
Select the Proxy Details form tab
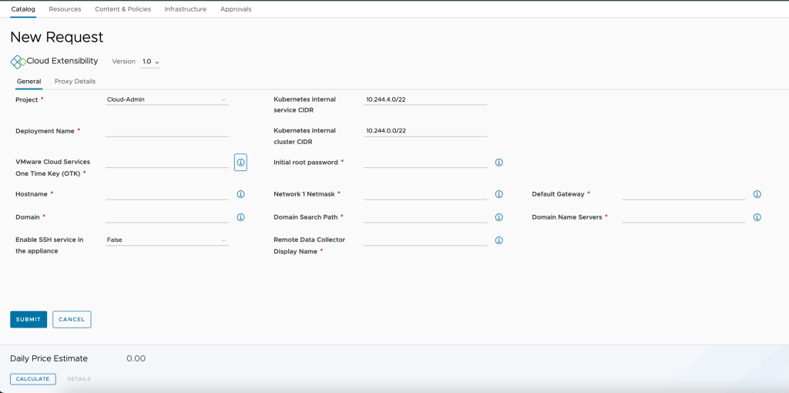75,82
